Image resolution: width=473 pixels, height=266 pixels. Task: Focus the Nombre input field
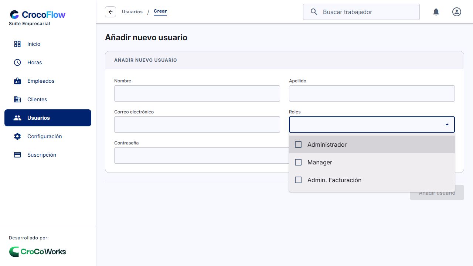tap(197, 93)
